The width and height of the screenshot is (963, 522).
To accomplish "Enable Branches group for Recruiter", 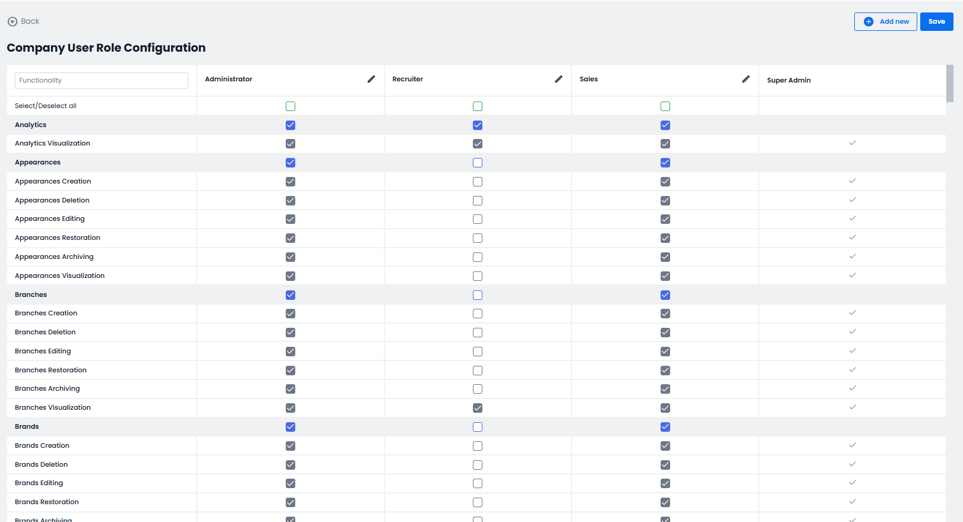I will pyautogui.click(x=478, y=295).
